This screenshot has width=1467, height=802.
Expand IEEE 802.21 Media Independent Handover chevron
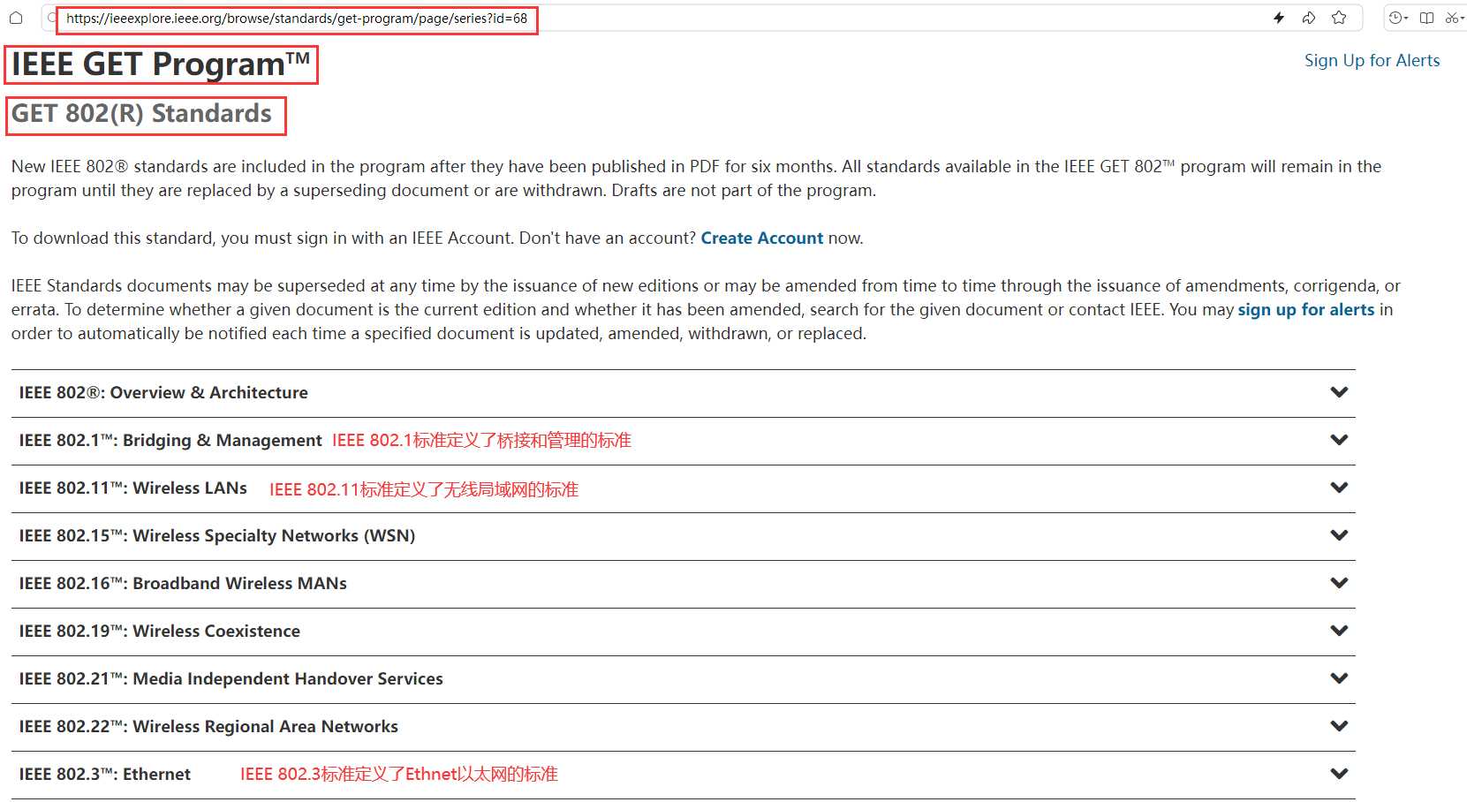coord(1339,678)
